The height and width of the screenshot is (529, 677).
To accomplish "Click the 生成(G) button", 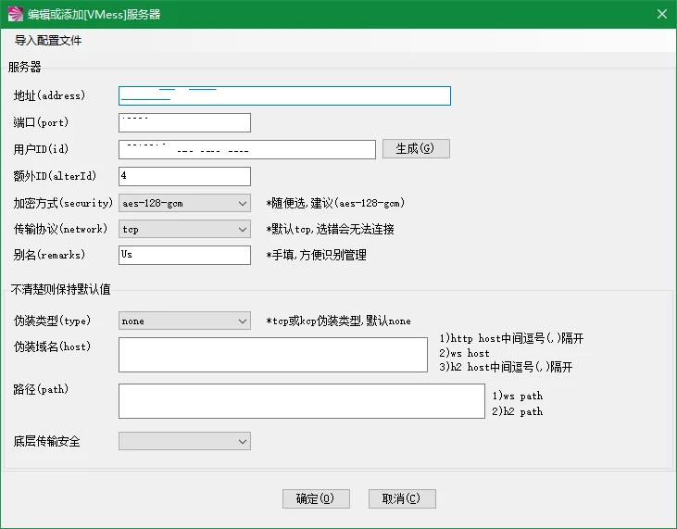I will tap(416, 148).
